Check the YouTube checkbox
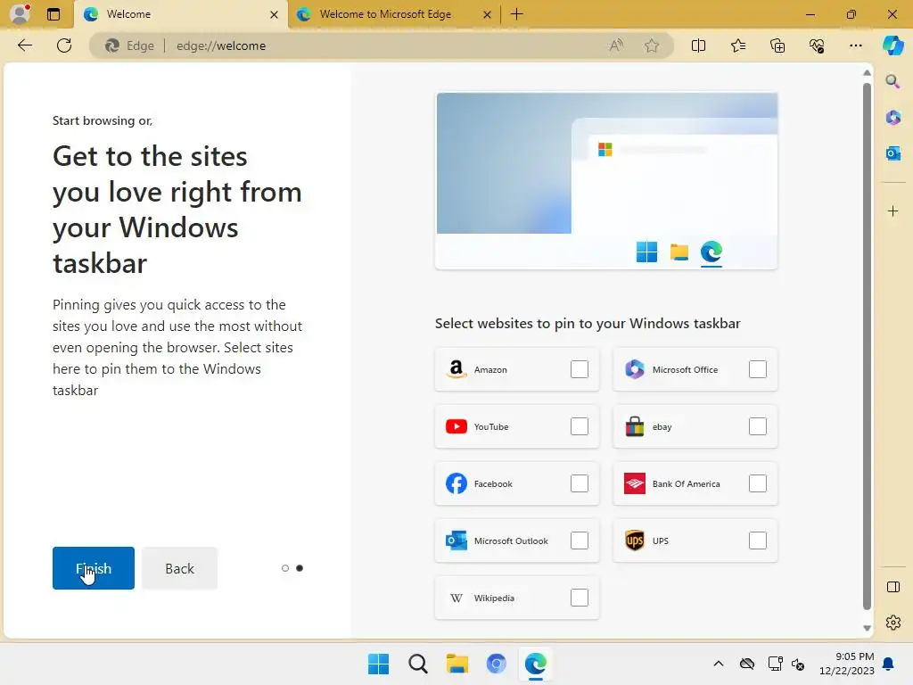Screen dimensions: 913x685 pos(580,426)
